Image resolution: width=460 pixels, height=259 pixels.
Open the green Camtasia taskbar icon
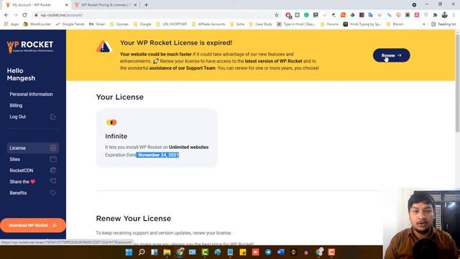tap(205, 253)
